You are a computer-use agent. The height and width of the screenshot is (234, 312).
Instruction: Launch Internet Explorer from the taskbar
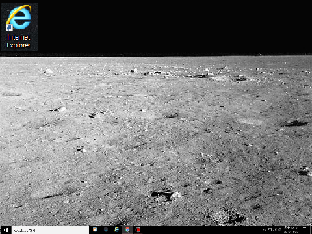[x=116, y=229]
